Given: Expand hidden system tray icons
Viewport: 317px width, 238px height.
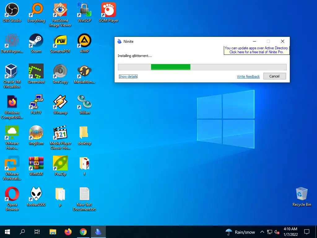Looking at the screenshot, I should pos(262,232).
